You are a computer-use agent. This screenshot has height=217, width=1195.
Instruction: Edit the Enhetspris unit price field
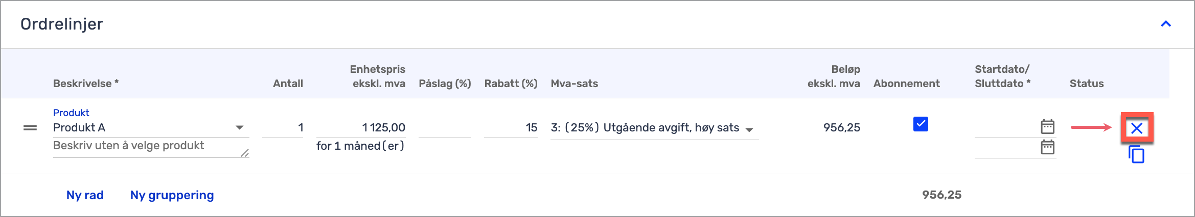tap(361, 128)
